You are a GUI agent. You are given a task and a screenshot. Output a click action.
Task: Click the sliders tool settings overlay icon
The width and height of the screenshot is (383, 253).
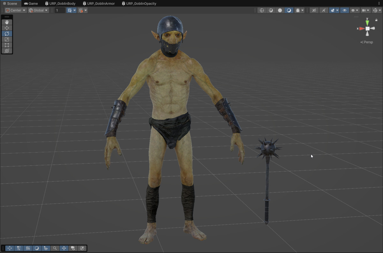tap(19, 248)
